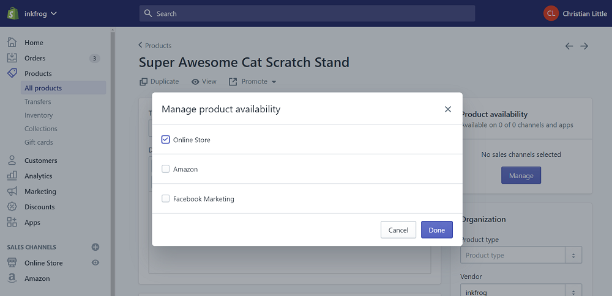Viewport: 612px width, 296px height.
Task: Click in the top Search field
Action: (307, 13)
